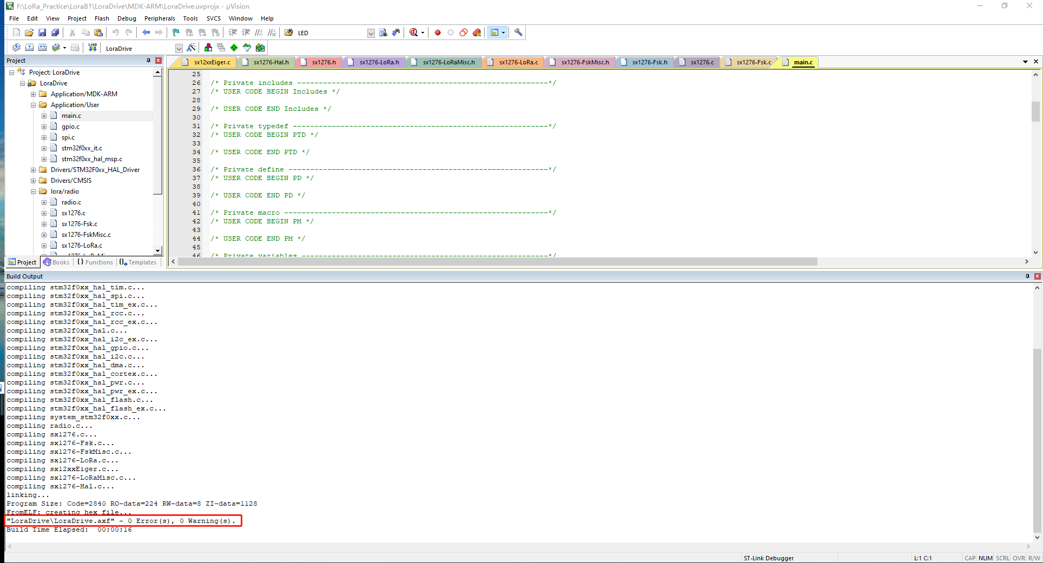Insert a bookmark with the flag icon
1043x563 pixels.
(x=176, y=32)
